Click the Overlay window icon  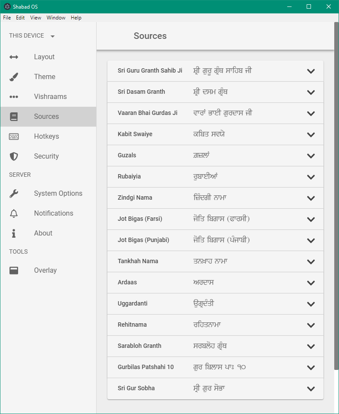click(x=14, y=271)
